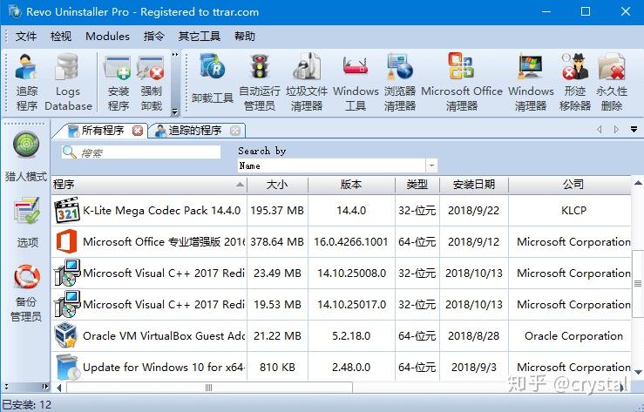Click the vertical scrollbar thumb

(638, 283)
